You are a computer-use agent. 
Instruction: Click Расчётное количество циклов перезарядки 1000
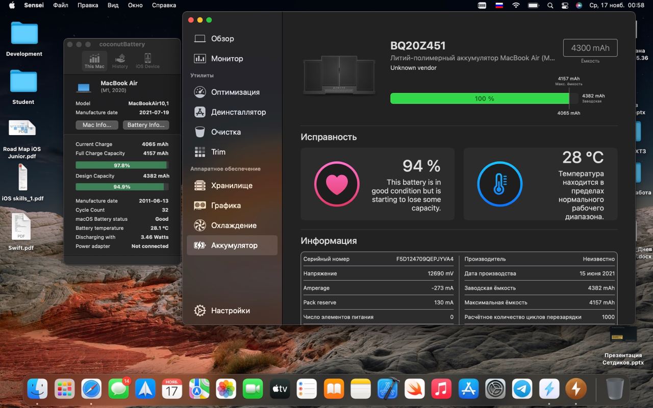tap(540, 317)
